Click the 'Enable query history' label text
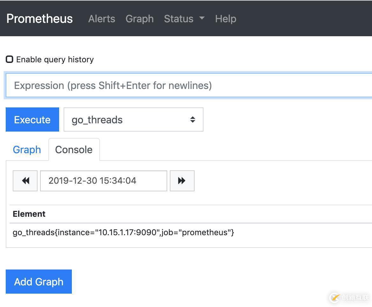 coord(55,59)
